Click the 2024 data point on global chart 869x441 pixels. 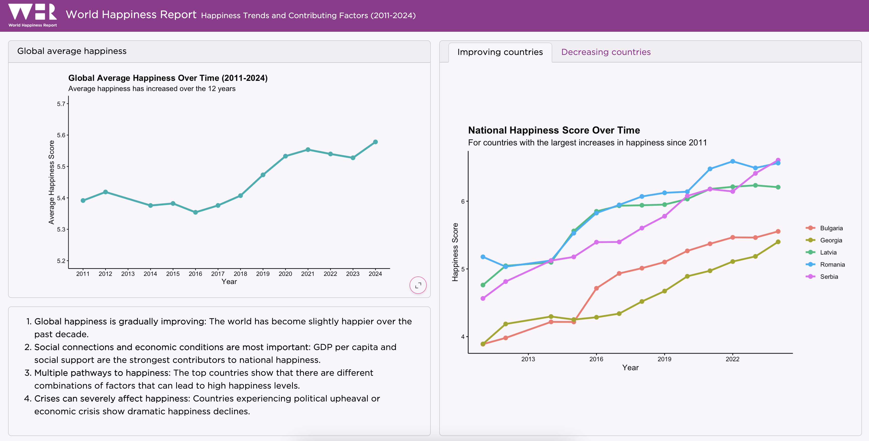pos(375,142)
